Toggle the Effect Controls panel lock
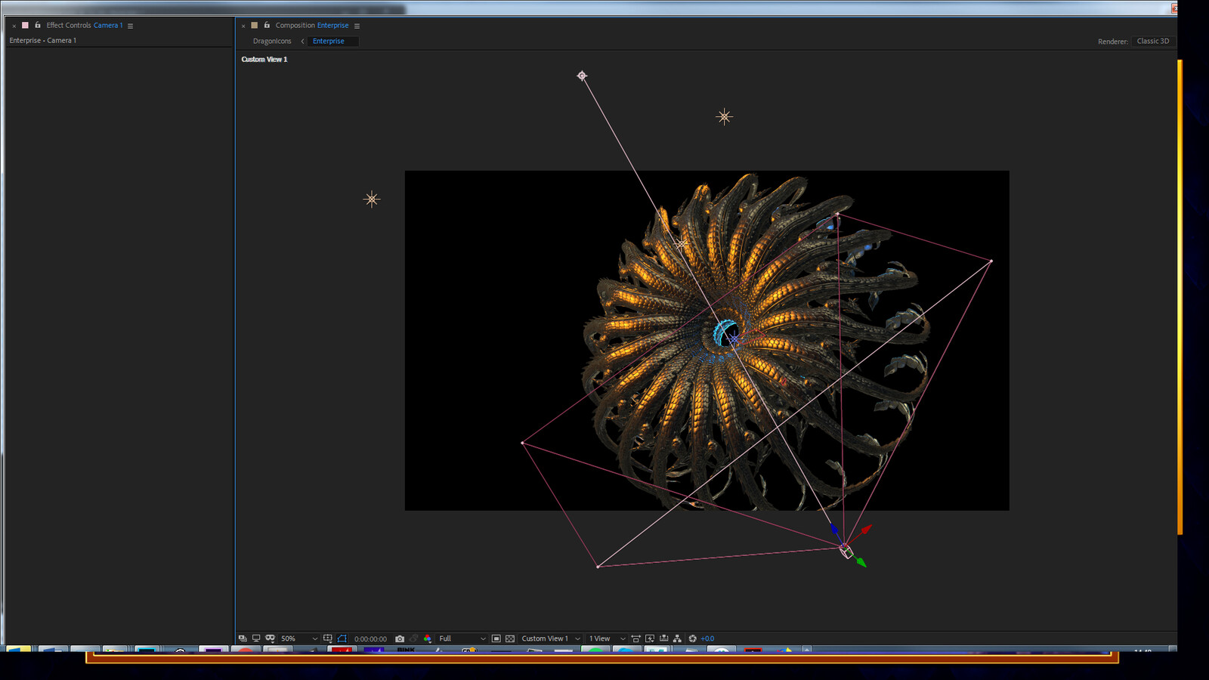 coord(37,25)
